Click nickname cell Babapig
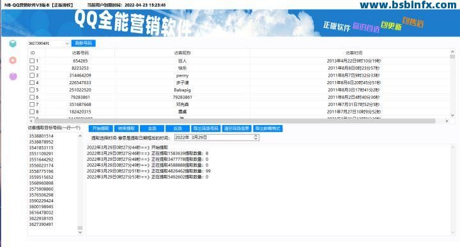 [x=182, y=90]
